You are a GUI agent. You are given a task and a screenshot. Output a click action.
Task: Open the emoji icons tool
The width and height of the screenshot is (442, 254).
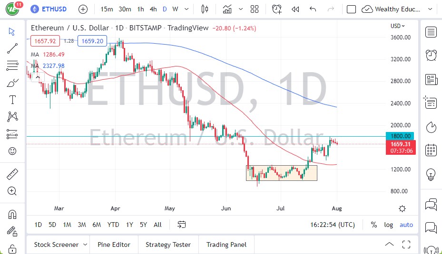[x=12, y=151]
